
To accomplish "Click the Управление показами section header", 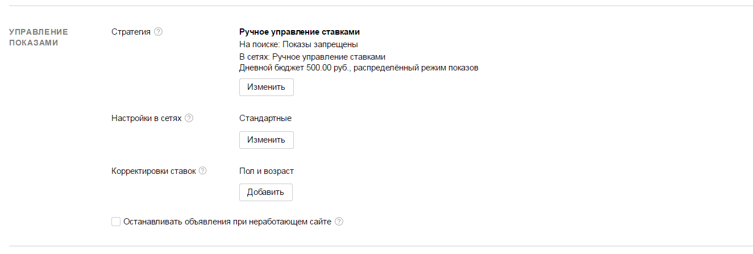I will click(39, 37).
